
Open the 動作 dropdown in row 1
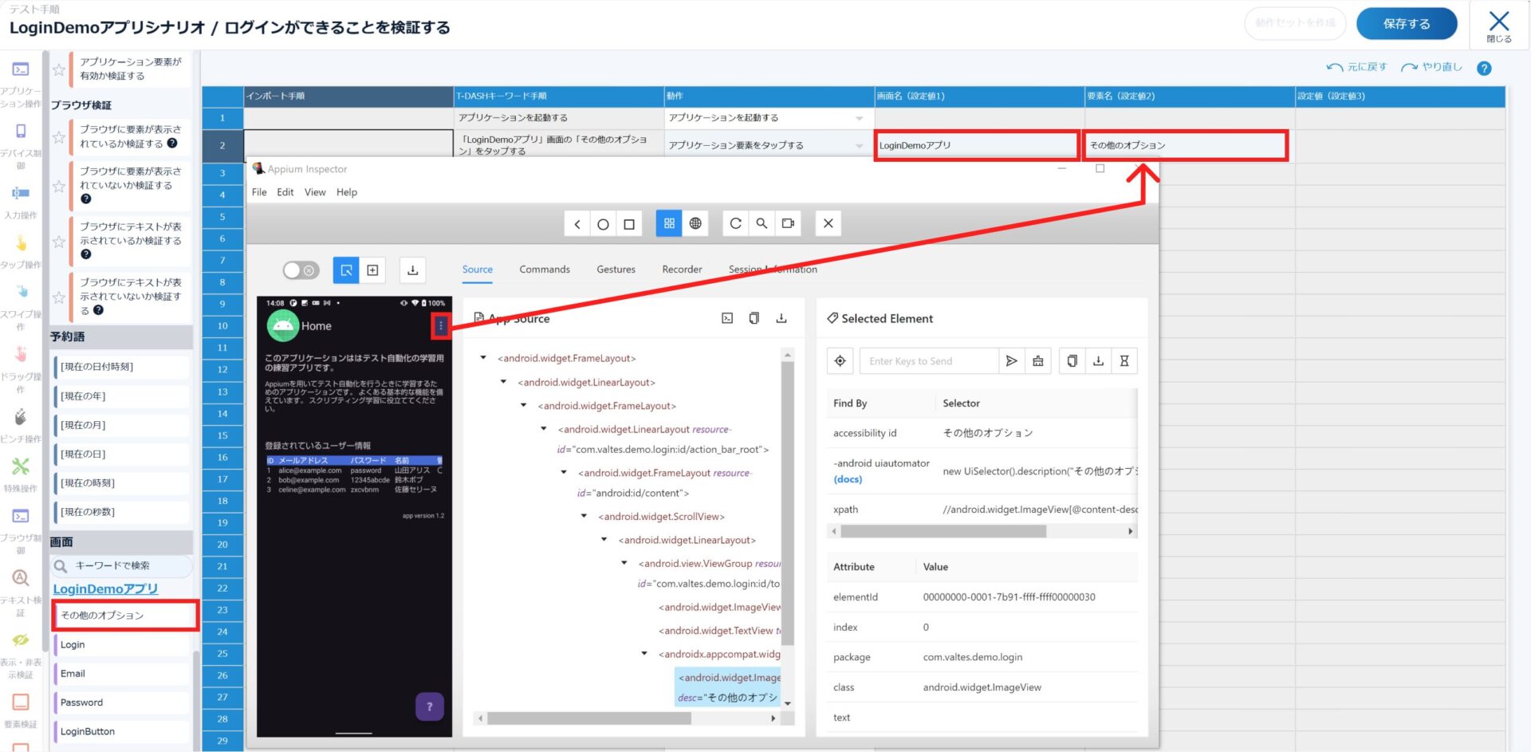[x=859, y=118]
